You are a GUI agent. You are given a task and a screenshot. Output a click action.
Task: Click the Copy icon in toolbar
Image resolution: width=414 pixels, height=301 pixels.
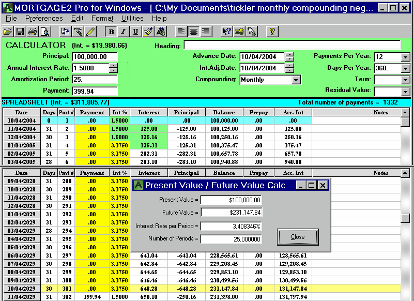(x=65, y=32)
